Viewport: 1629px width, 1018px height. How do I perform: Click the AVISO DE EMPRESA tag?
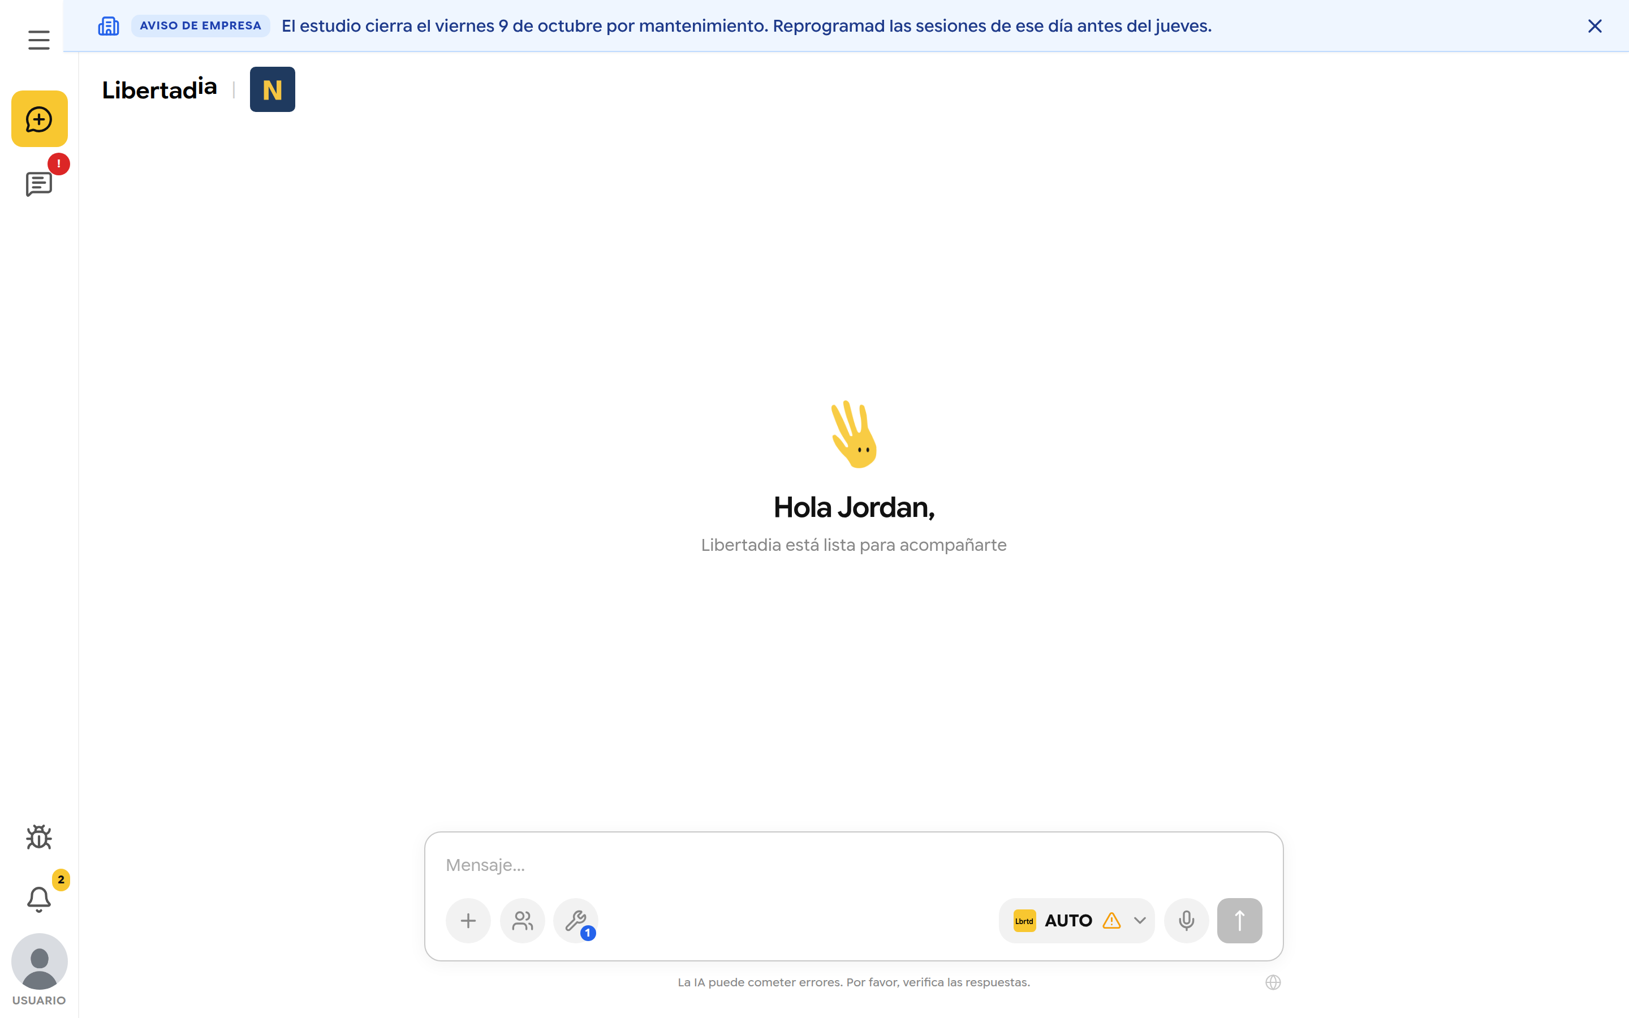(201, 25)
